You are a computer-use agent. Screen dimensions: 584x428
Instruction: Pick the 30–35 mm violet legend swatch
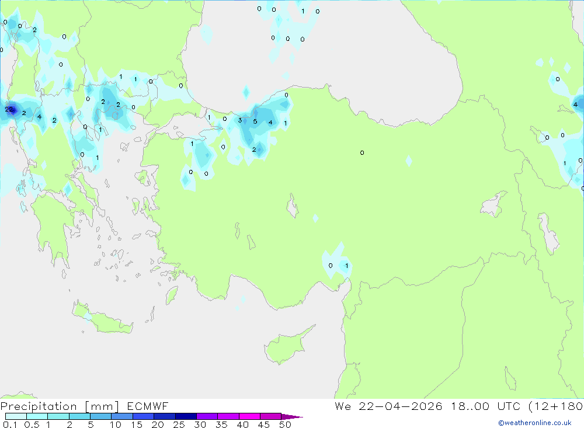(x=207, y=416)
